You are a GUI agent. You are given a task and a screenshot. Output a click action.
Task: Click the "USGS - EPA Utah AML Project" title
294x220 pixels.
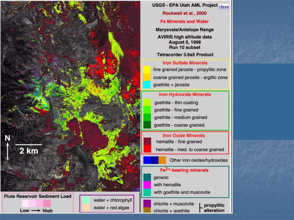coord(185,5)
